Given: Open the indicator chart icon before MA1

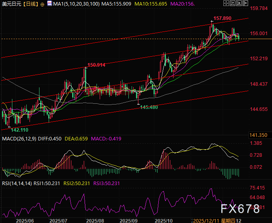Looking at the screenshot, I should click(49, 4).
